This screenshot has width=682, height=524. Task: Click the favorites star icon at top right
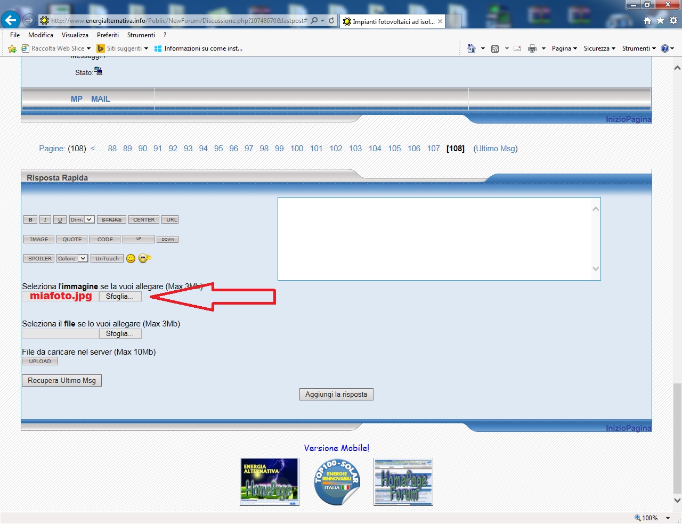coord(660,21)
